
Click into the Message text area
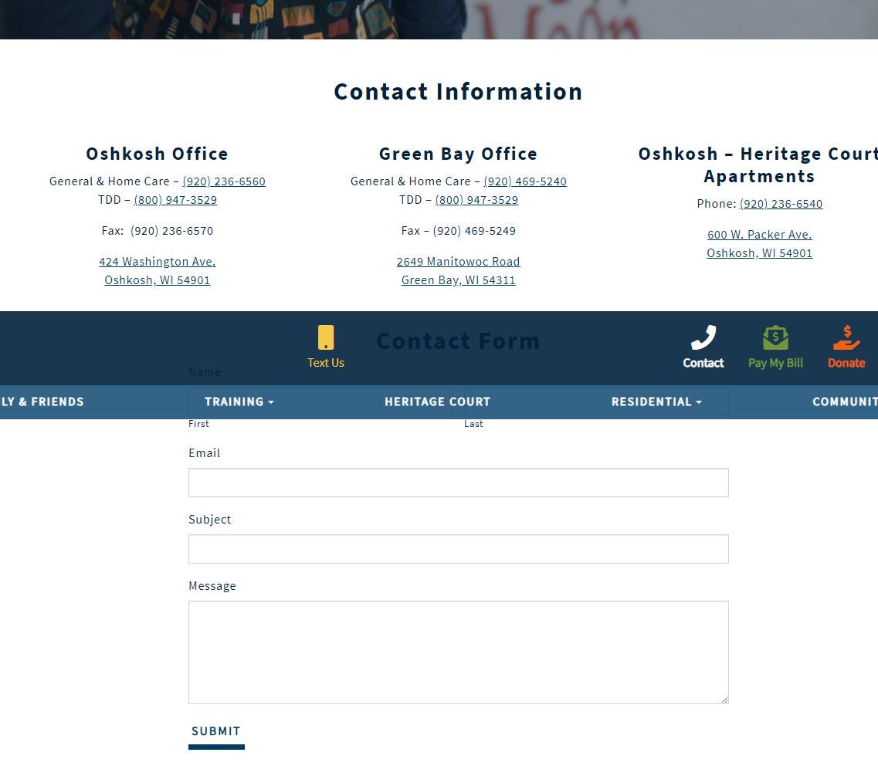(x=459, y=652)
